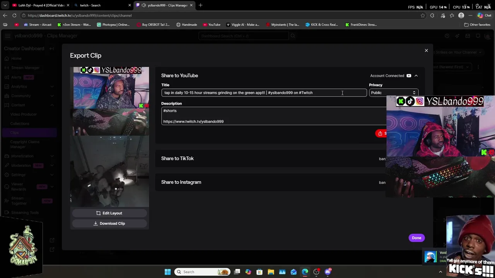Click the taskbar Search box
Viewport: 495px width, 278px height.
tap(202, 272)
